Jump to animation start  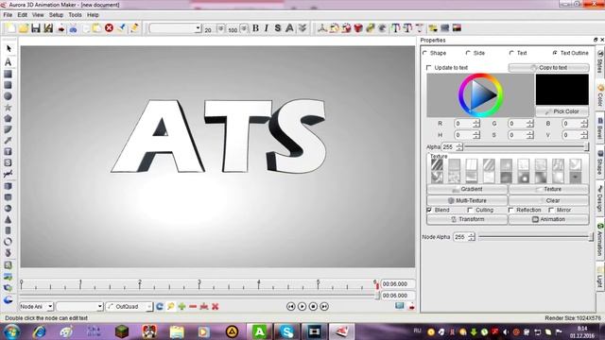[291, 306]
